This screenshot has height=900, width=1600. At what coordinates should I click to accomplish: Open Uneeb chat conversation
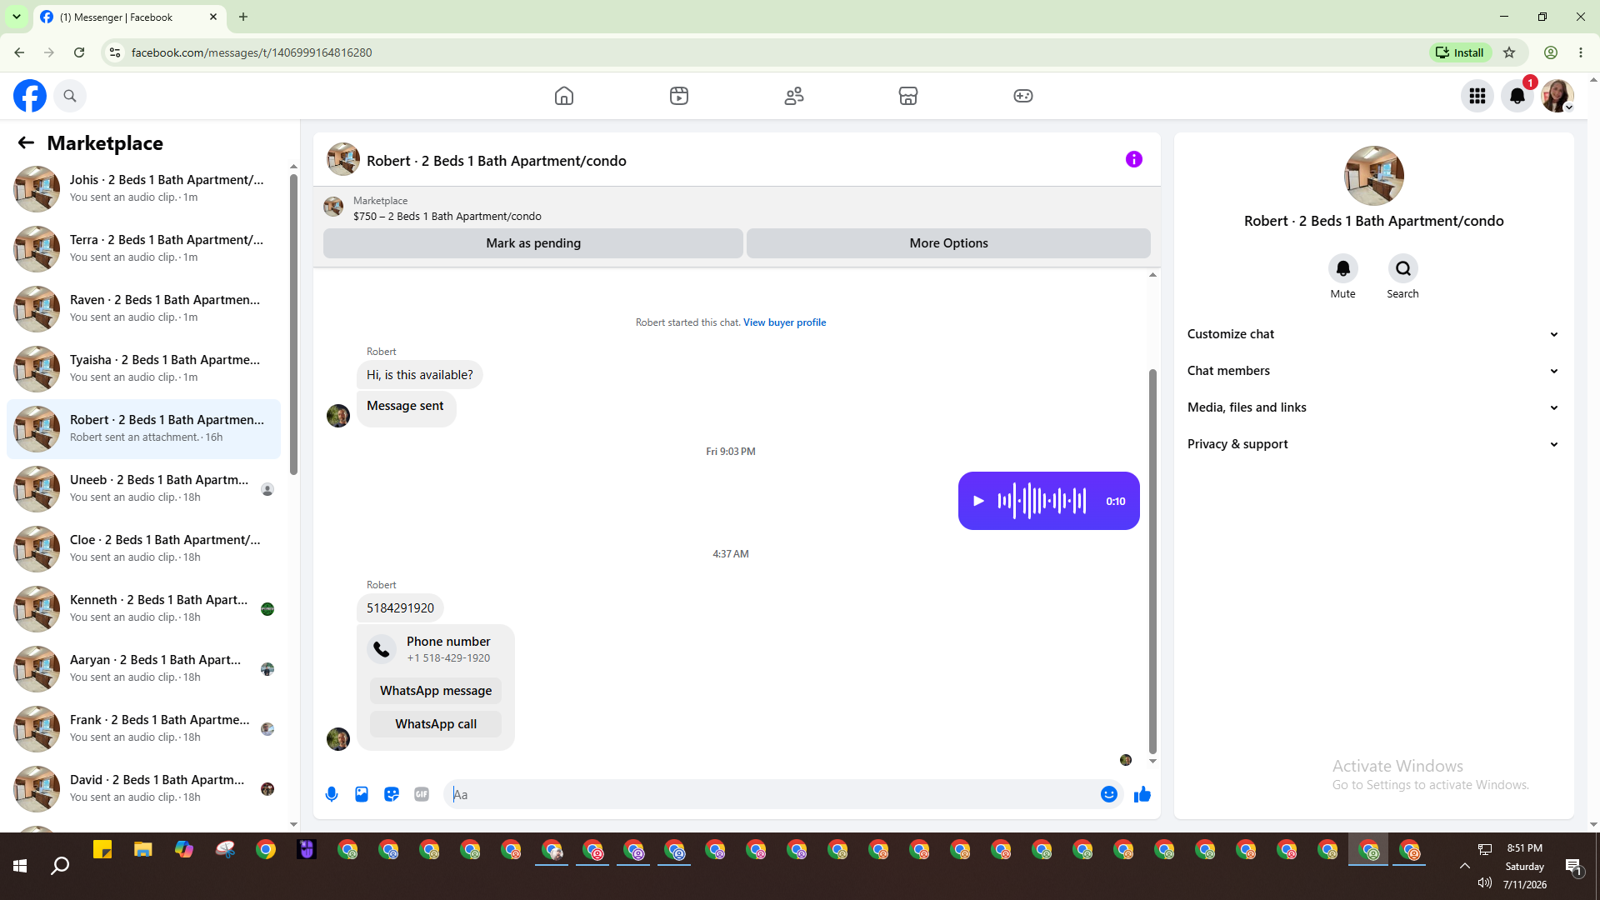tap(143, 489)
